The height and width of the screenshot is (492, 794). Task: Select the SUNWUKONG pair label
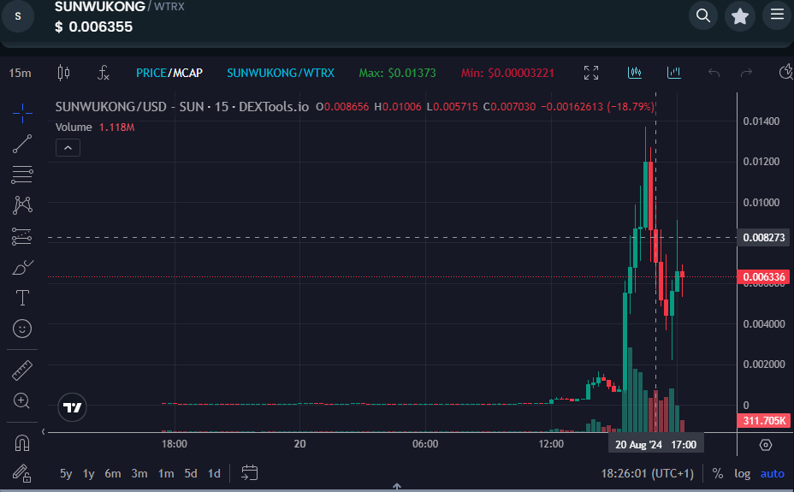(x=263, y=73)
